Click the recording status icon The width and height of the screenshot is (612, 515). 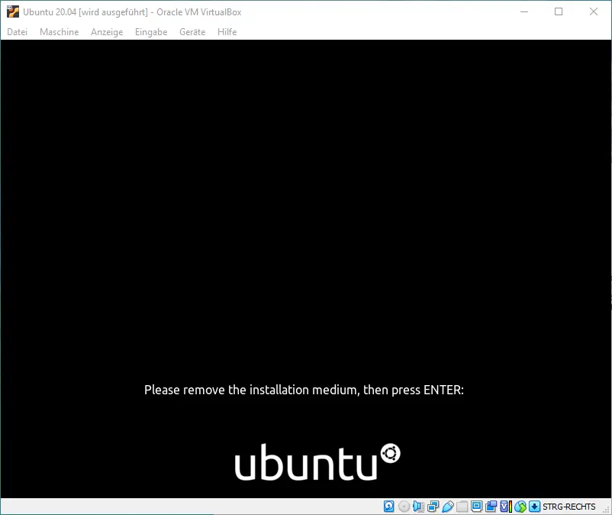pyautogui.click(x=491, y=507)
